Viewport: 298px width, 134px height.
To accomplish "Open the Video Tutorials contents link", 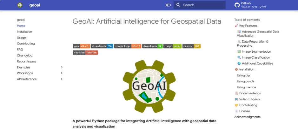I will click(249, 99).
